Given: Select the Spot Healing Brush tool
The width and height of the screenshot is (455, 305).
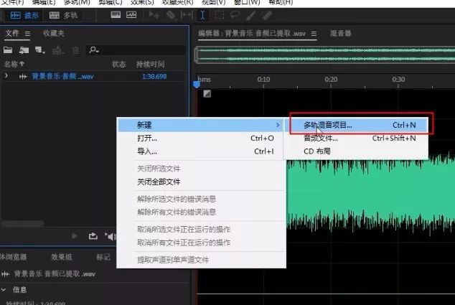Looking at the screenshot, I should click(267, 15).
